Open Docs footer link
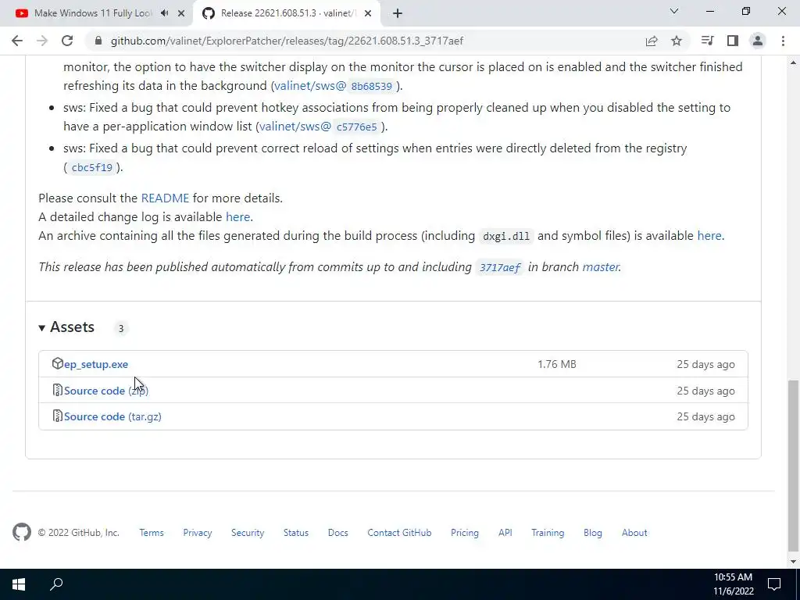This screenshot has height=600, width=800. tap(337, 533)
